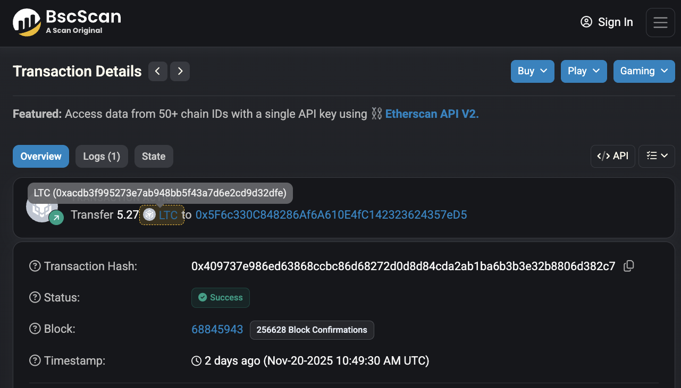Image resolution: width=681 pixels, height=388 pixels.
Task: Click the transfer action arrow icon
Action: pyautogui.click(x=56, y=217)
